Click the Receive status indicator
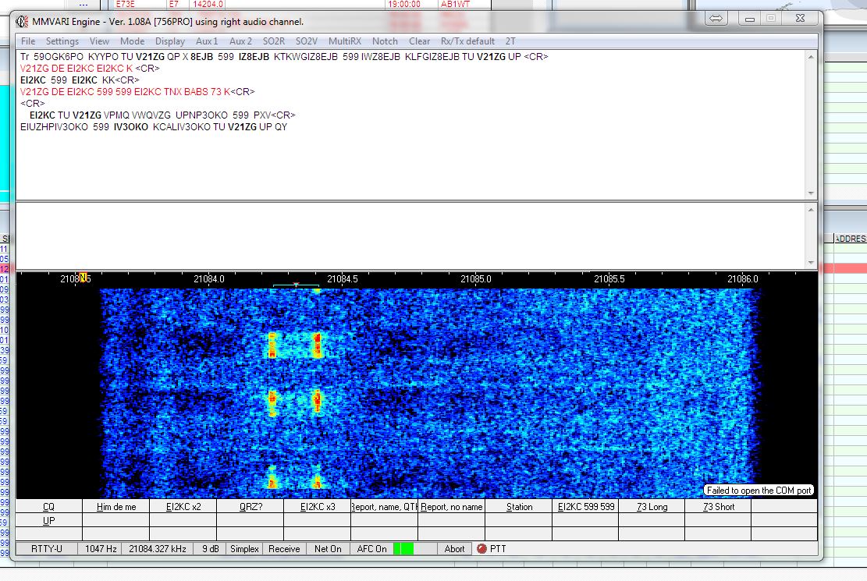Viewport: 867px width, 581px height. pyautogui.click(x=283, y=548)
